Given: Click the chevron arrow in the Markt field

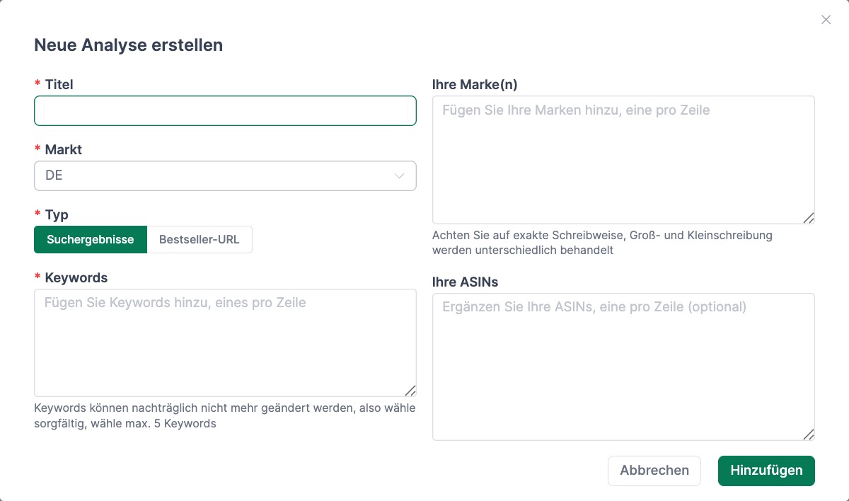Looking at the screenshot, I should pyautogui.click(x=398, y=175).
